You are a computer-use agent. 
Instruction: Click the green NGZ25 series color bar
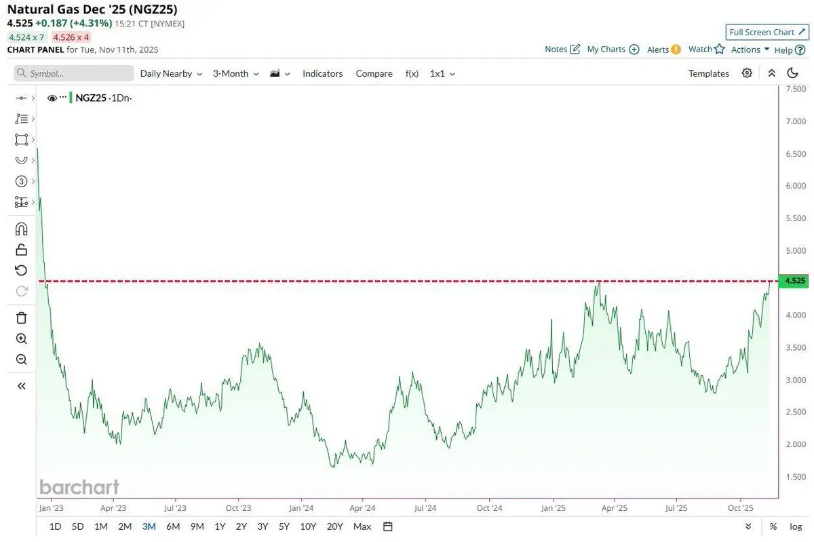pyautogui.click(x=71, y=98)
